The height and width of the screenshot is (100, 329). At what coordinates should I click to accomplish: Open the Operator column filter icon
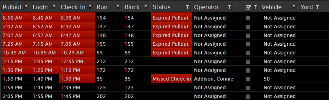[230, 7]
